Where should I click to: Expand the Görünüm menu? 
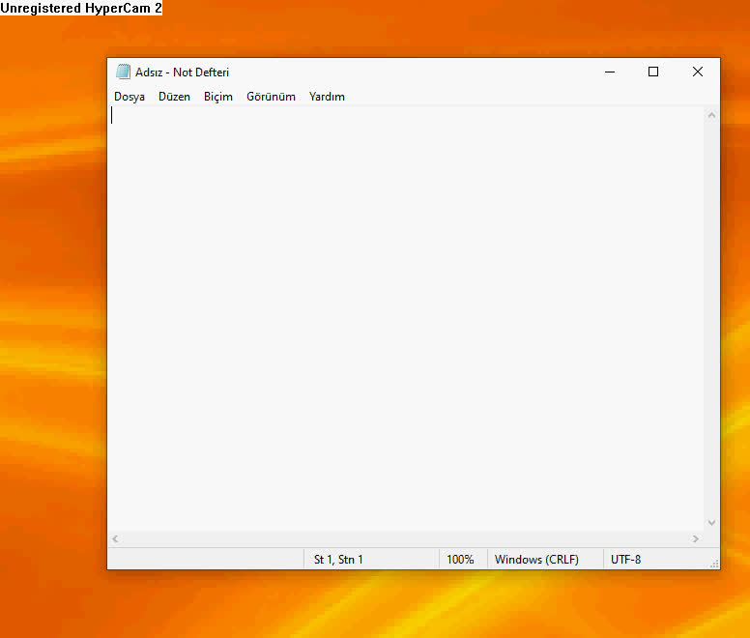(271, 97)
